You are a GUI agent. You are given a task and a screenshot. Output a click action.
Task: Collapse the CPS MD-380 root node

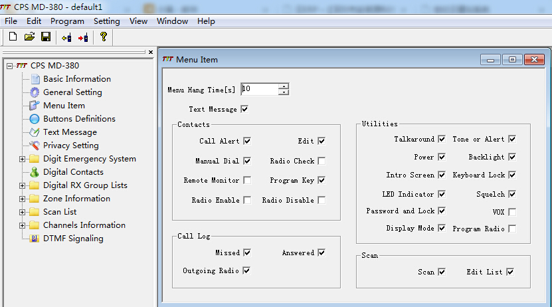point(9,66)
